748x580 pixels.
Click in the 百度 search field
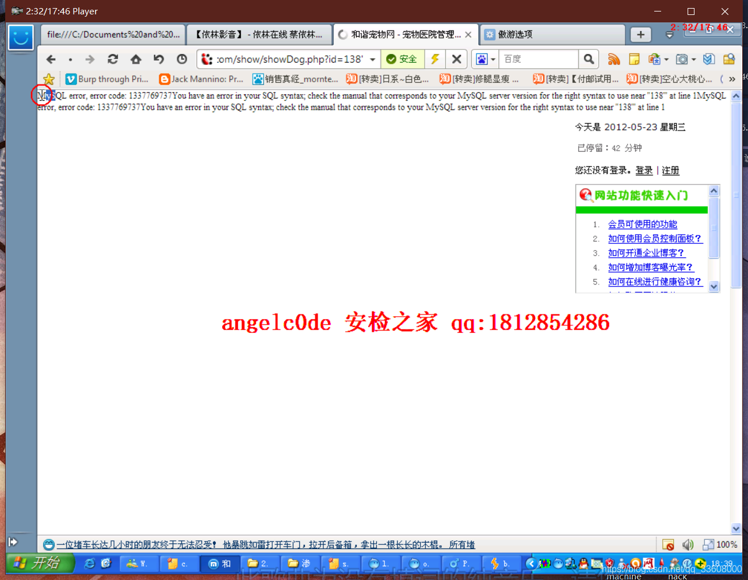point(540,59)
